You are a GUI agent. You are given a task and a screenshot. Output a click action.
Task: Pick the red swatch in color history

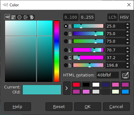coord(76,85)
